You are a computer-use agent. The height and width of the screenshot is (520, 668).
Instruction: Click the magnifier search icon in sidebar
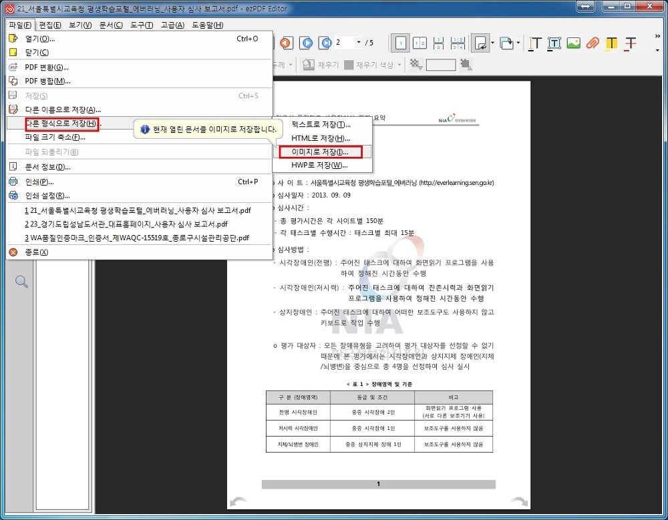(22, 282)
